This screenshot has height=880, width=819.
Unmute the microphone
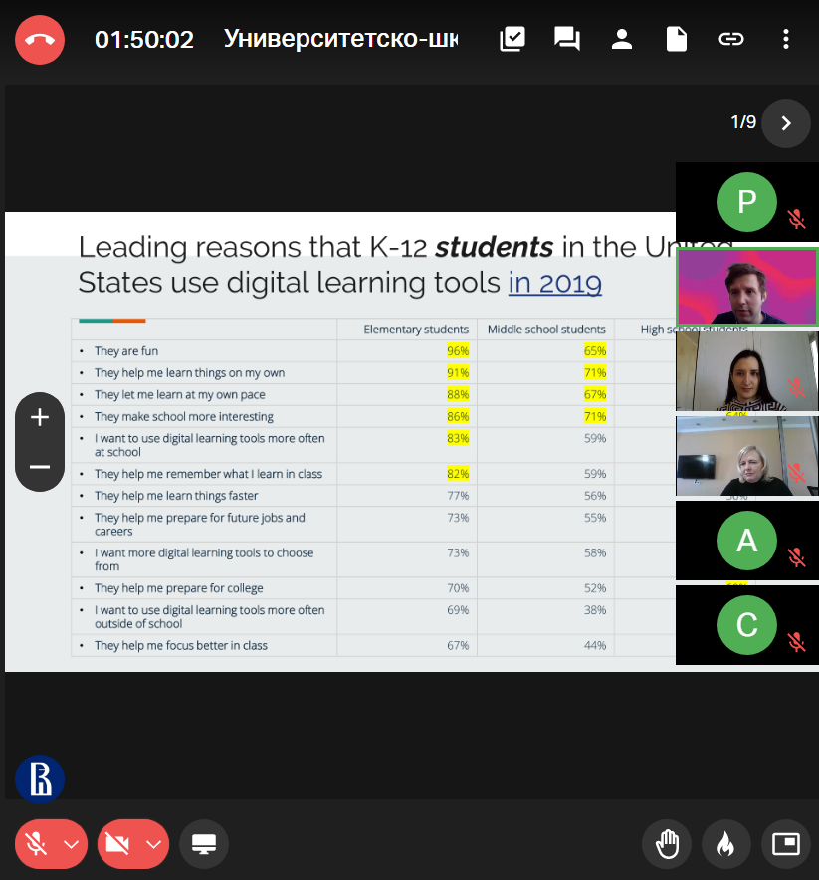(37, 844)
